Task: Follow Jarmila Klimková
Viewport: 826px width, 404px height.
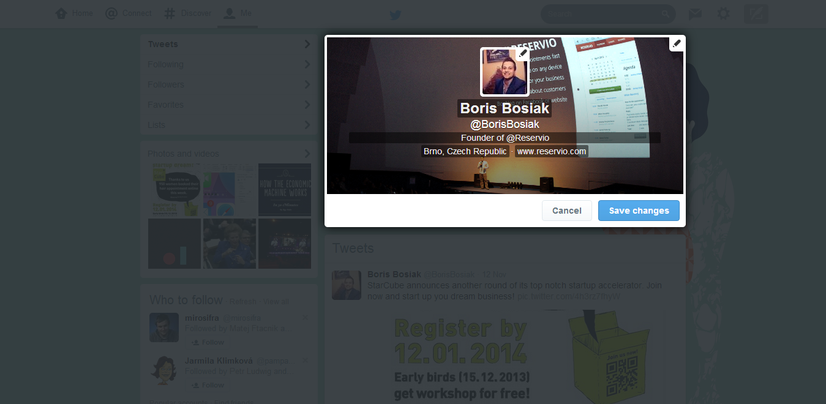Action: tap(207, 385)
